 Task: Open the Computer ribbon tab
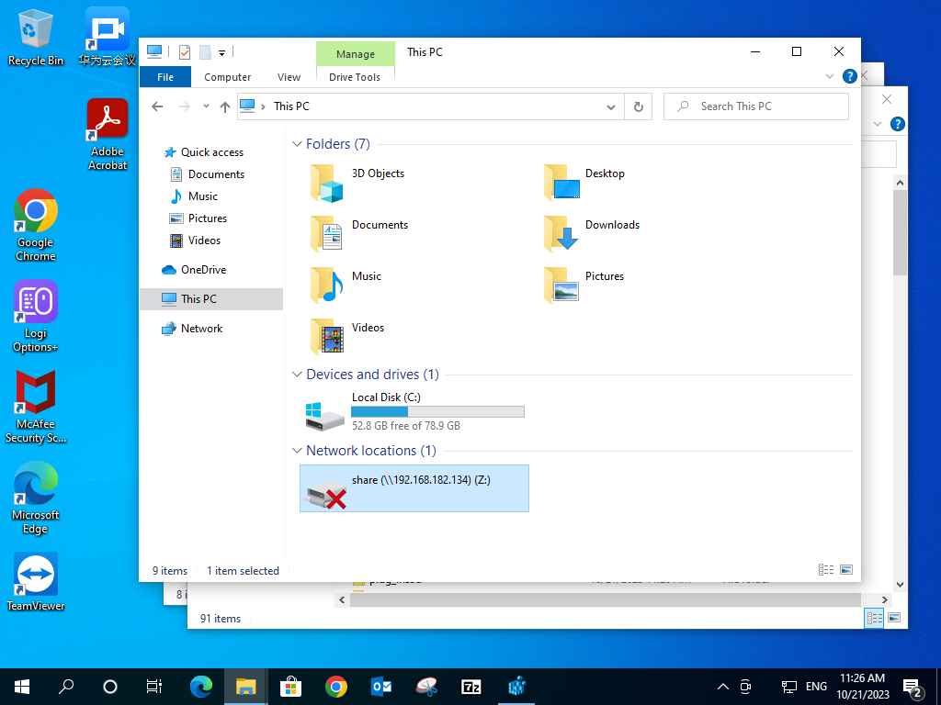coord(227,77)
